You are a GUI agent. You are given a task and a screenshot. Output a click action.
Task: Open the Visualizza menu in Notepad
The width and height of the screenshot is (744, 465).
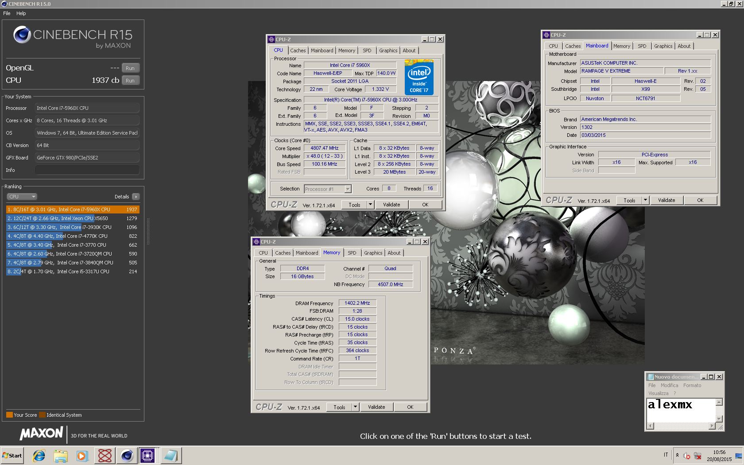659,394
